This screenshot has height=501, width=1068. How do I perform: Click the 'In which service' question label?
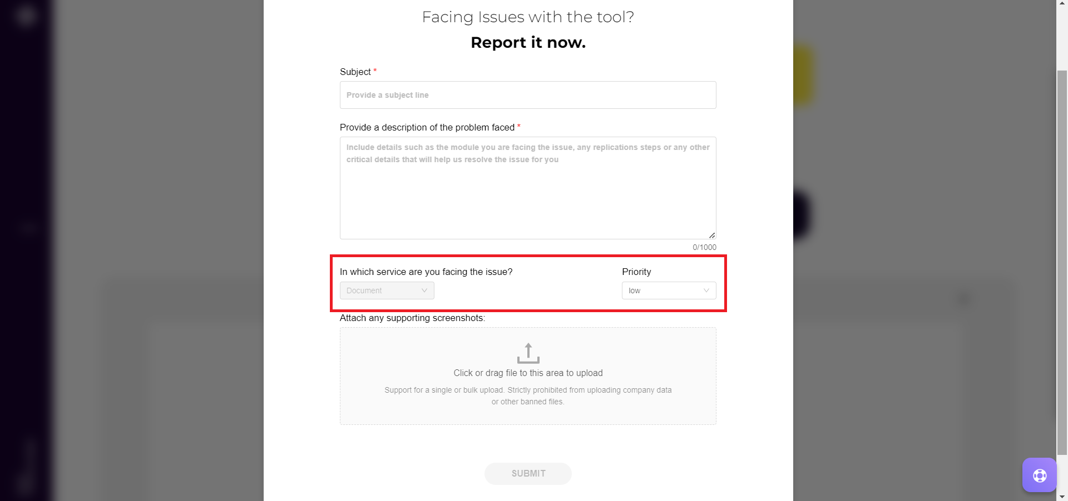426,272
